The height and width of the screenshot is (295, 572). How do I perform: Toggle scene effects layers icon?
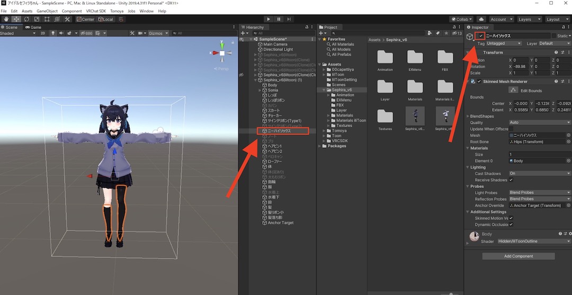tap(69, 33)
